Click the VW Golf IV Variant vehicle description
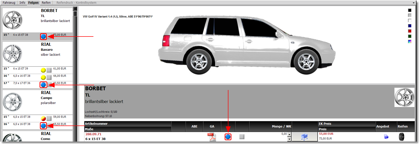Image resolution: width=420 pixels, height=145 pixels. [118, 16]
